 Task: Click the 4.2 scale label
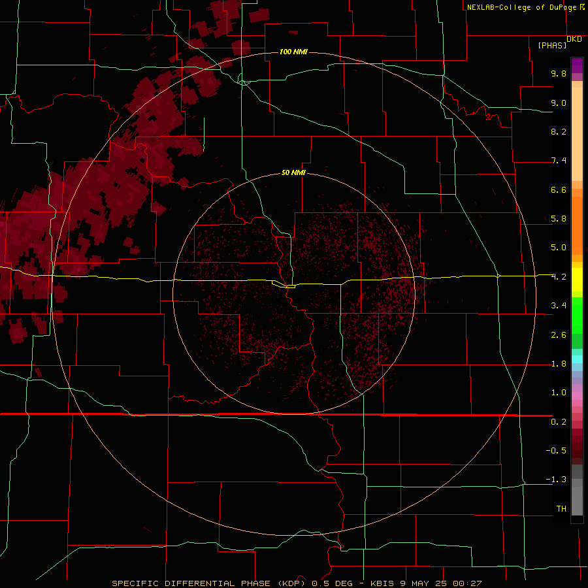click(559, 277)
